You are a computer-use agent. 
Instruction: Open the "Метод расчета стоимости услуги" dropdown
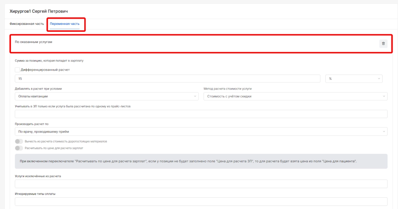295,96
